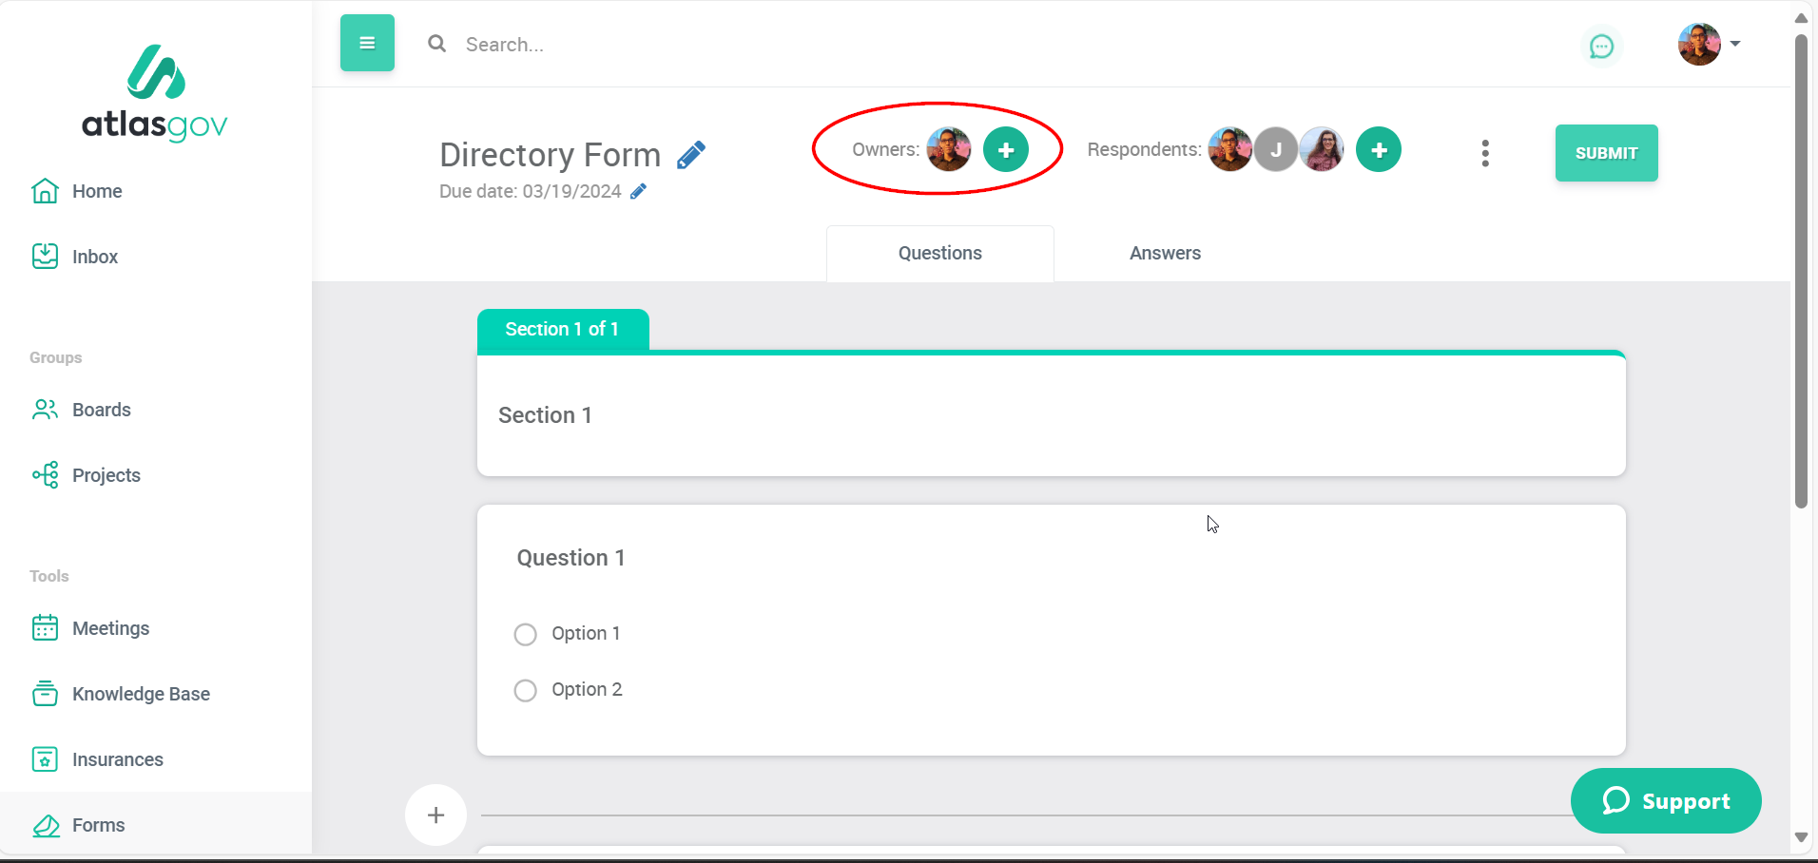This screenshot has width=1818, height=863.
Task: Click the Search input field
Action: (666, 45)
